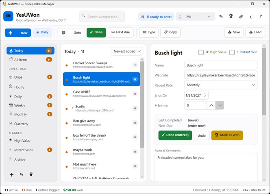Screen dimensions: 270x194
Task: Click the sweepstakes list scrollbar thumb
Action: [142, 105]
